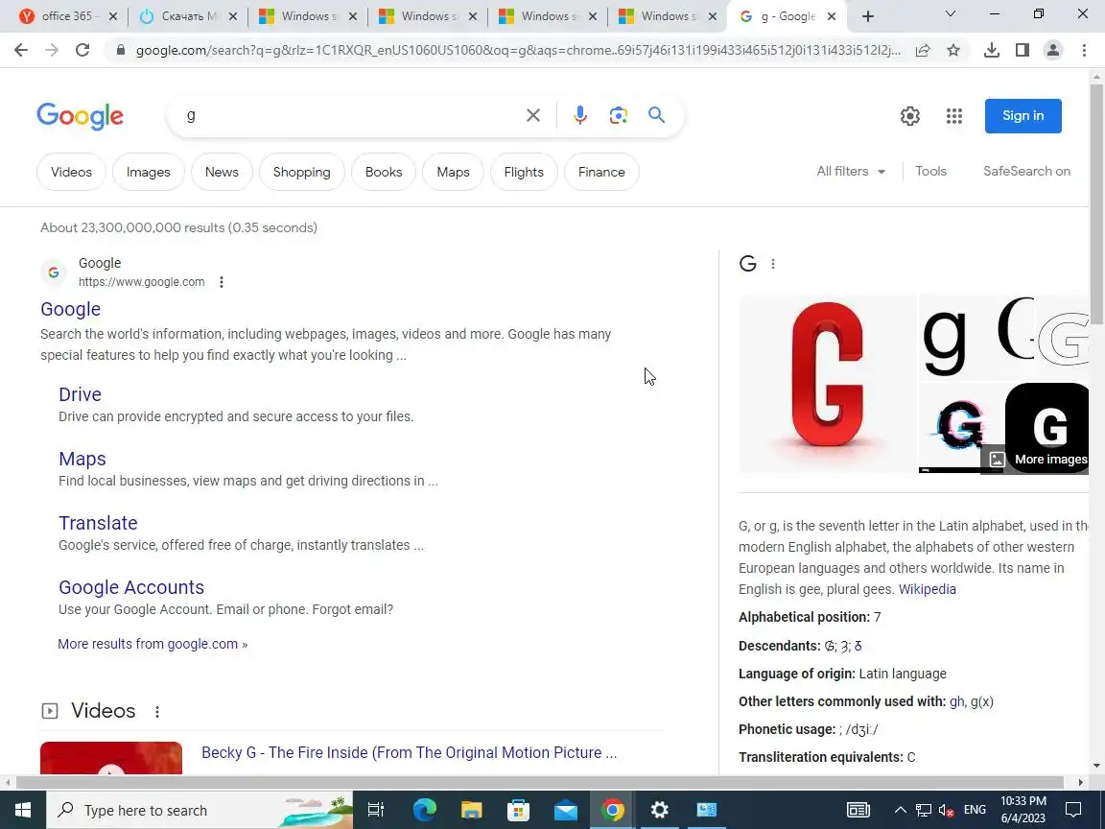This screenshot has width=1105, height=829.
Task: Click the horizontal page scrollbar
Action: [x=540, y=782]
